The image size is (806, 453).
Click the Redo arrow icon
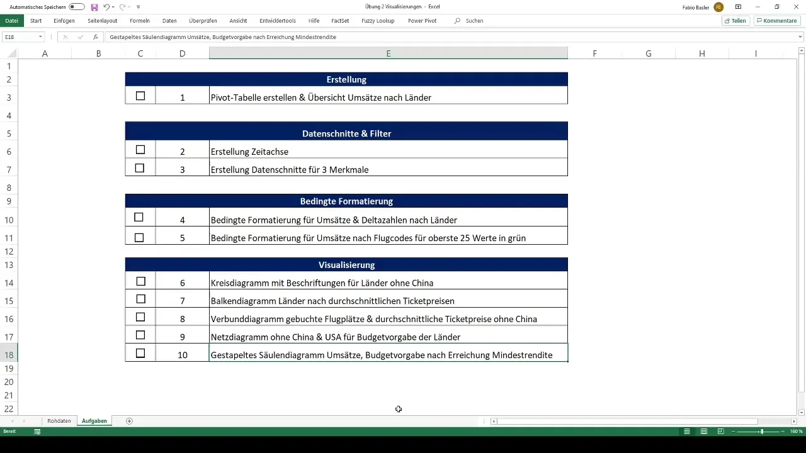pyautogui.click(x=122, y=7)
